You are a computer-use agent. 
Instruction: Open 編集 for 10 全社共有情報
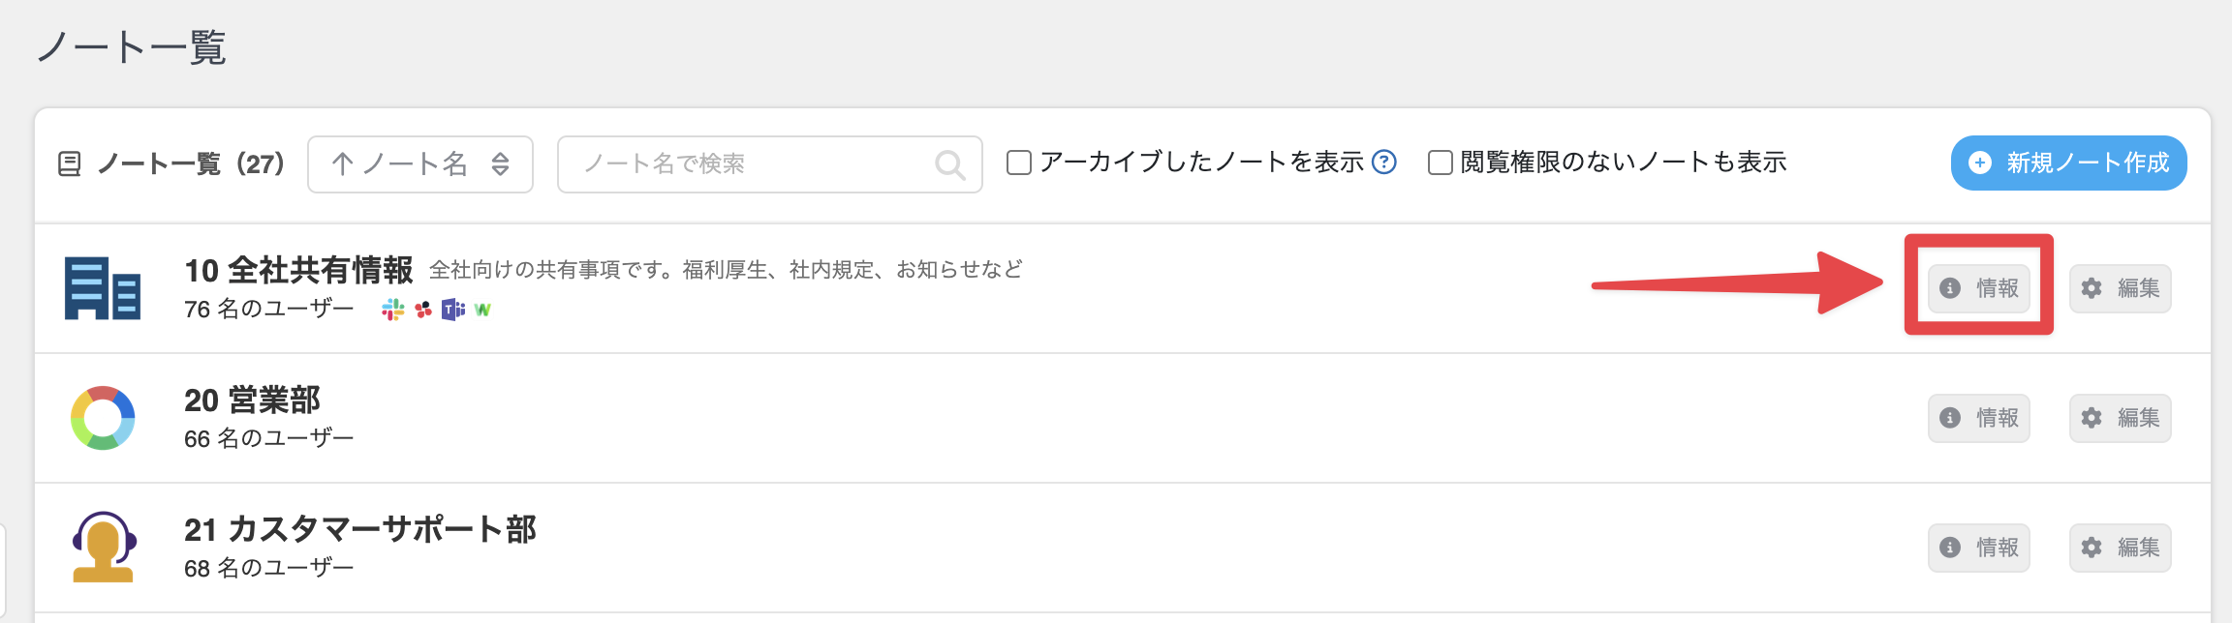(x=2120, y=288)
